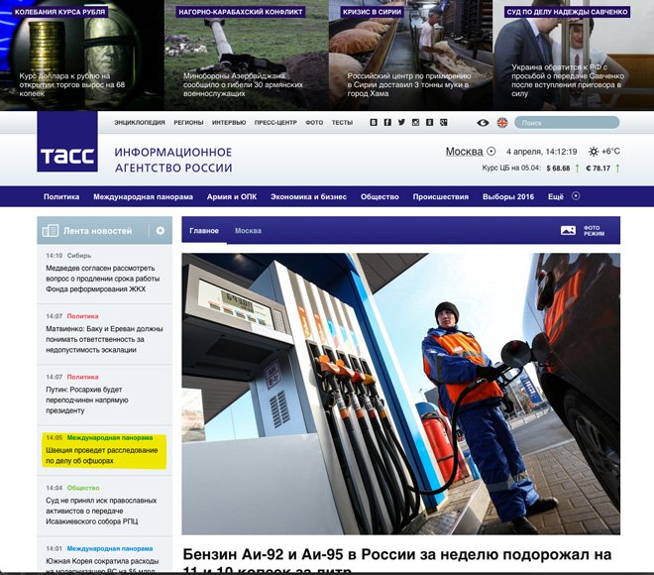Open TASS VKontakte social page icon
654x575 pixels.
374,123
